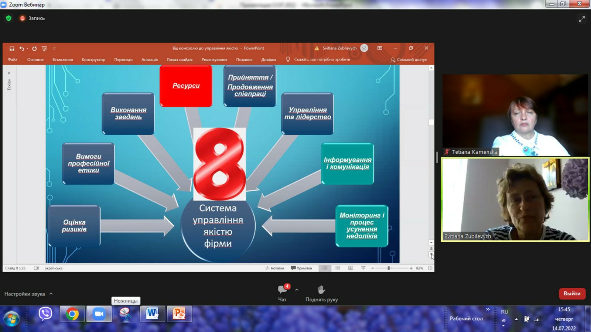Screen dimensions: 591x332
Task: Click Спільний доступ share button
Action: (x=409, y=59)
